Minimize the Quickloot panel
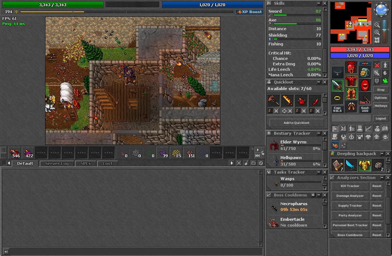The image size is (392, 256). click(319, 82)
